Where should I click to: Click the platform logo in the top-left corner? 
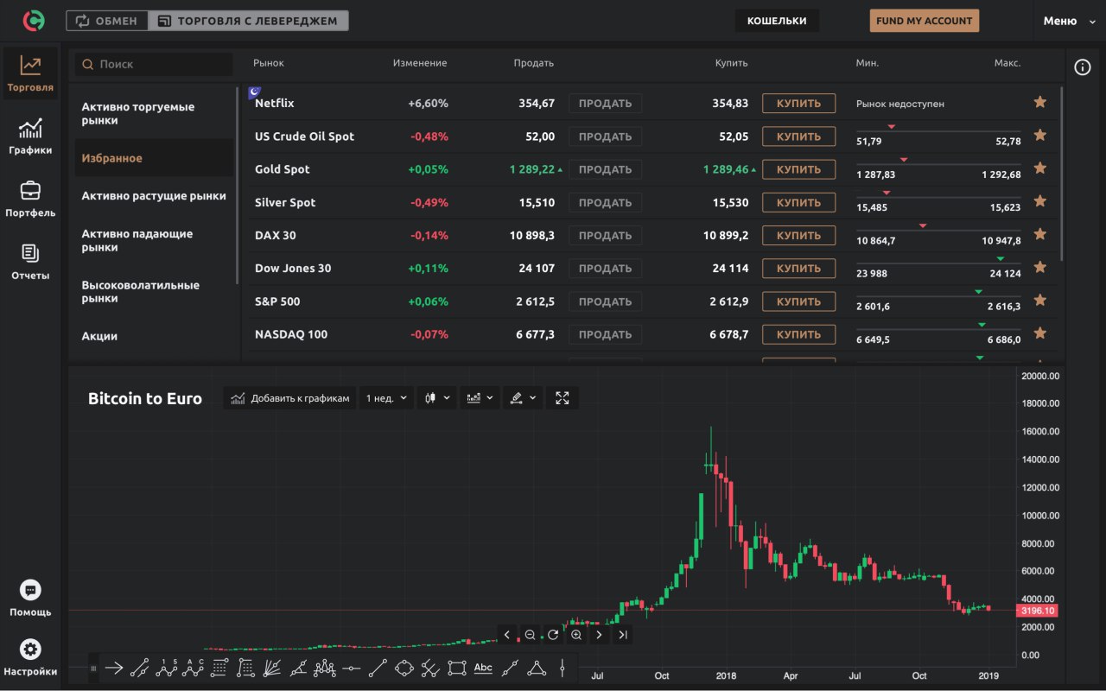pyautogui.click(x=34, y=20)
